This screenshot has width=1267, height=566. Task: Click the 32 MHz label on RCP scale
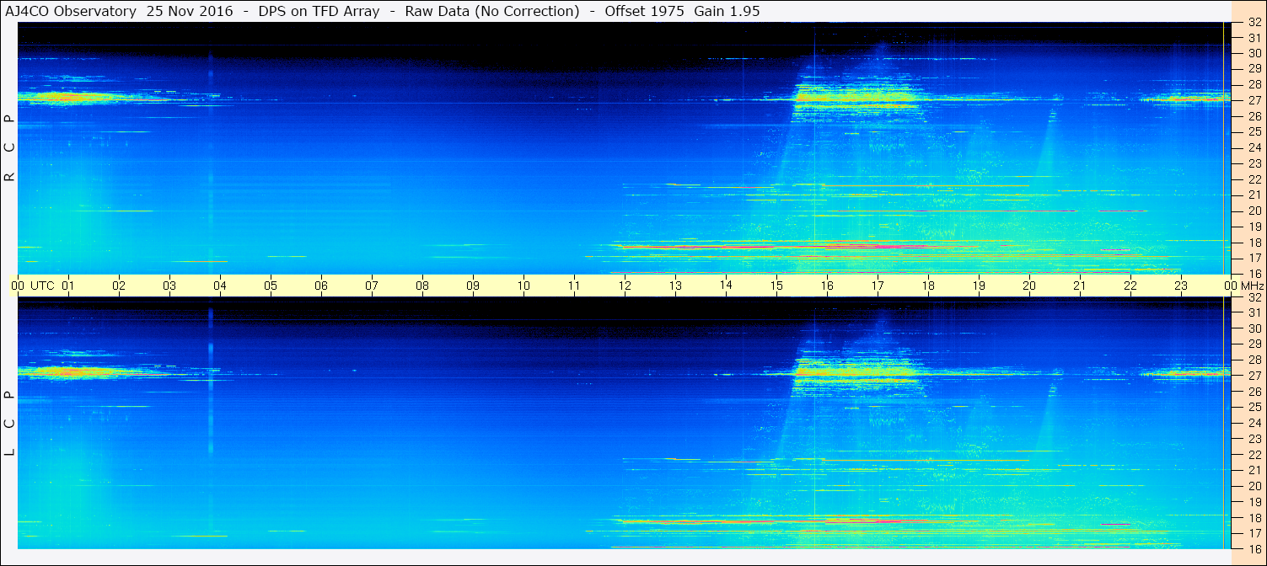point(1254,23)
